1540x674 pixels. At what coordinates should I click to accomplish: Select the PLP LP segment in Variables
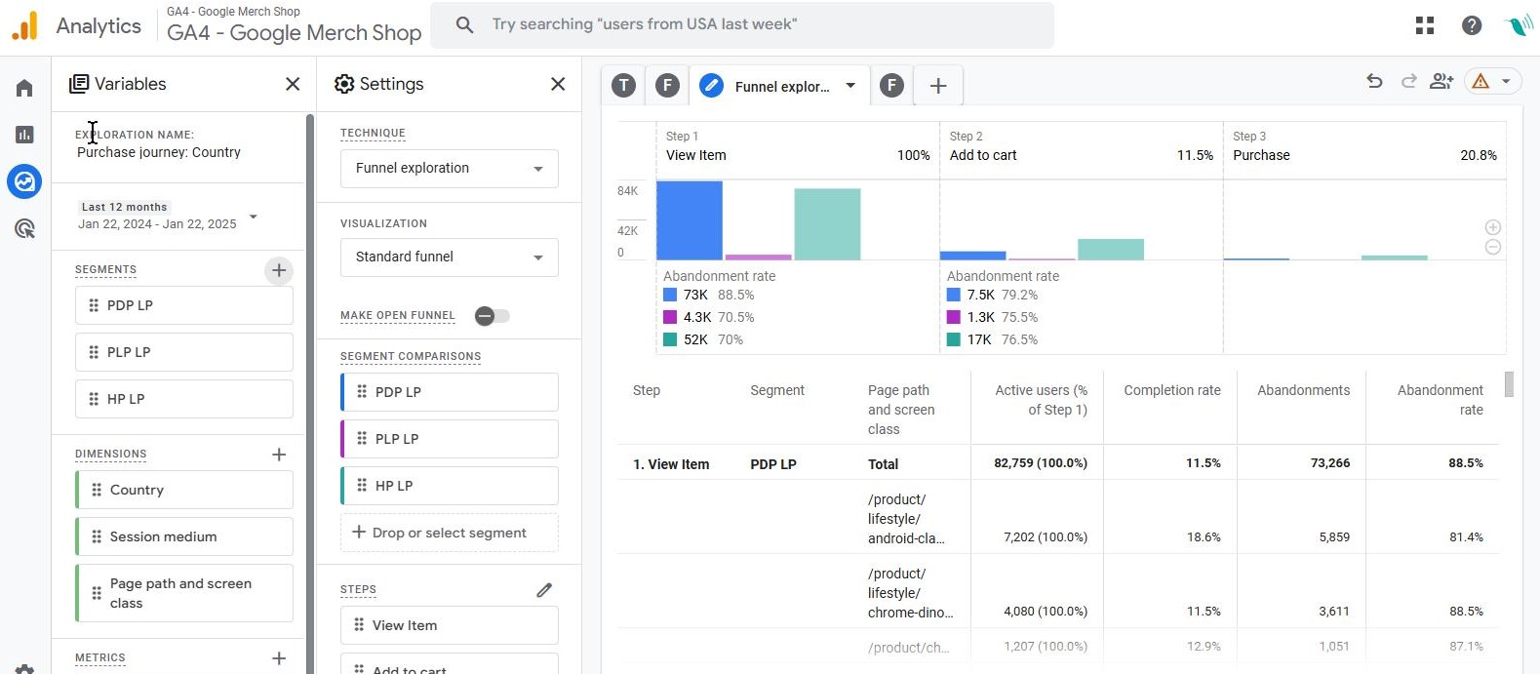(184, 352)
